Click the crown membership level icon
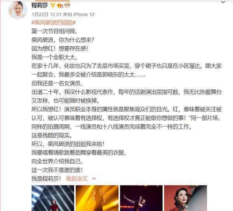 (60, 5)
